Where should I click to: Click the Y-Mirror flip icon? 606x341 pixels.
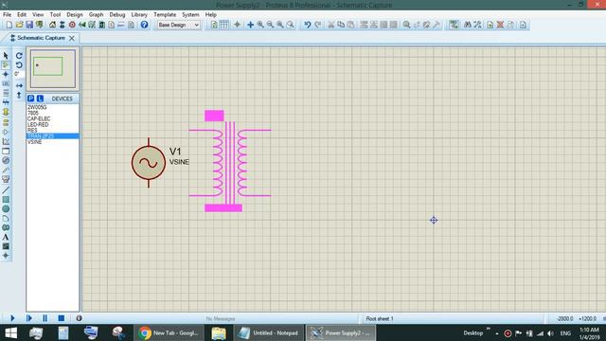point(19,95)
